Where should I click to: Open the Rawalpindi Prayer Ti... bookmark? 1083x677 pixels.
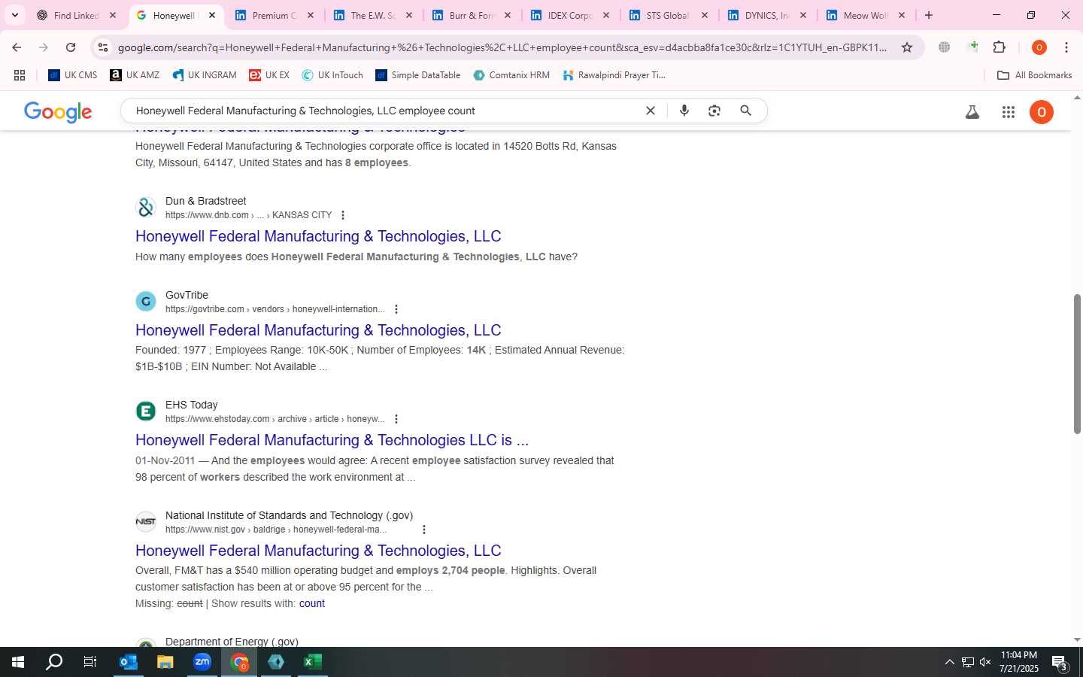click(x=614, y=75)
